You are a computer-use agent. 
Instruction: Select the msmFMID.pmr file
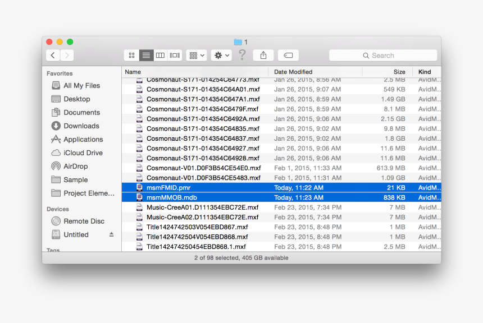281,188
